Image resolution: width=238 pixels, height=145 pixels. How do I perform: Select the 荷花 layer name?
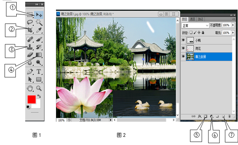[x=198, y=48]
